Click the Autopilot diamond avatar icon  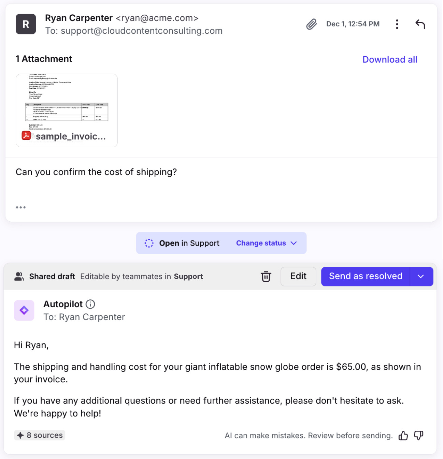click(24, 310)
